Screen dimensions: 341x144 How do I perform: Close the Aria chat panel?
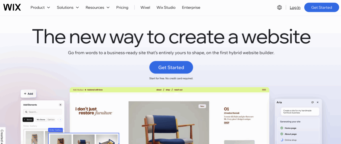[317, 102]
